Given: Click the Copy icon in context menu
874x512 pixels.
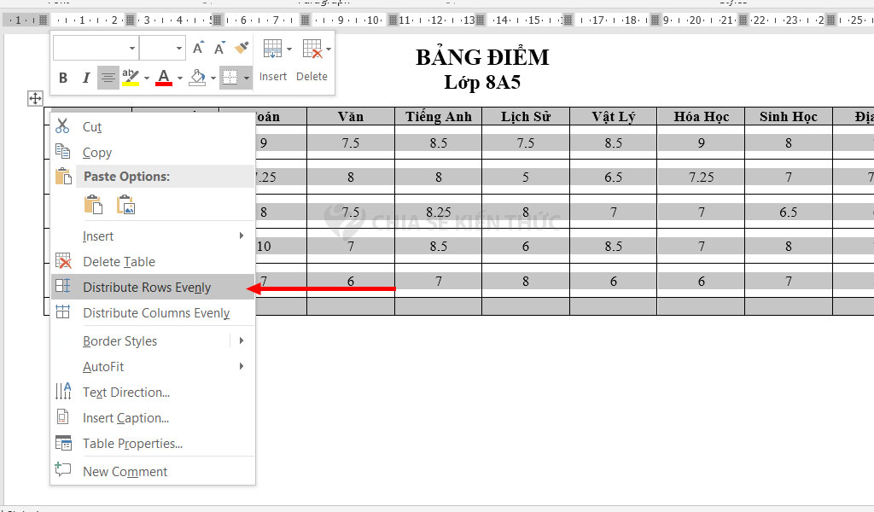Looking at the screenshot, I should pyautogui.click(x=64, y=152).
